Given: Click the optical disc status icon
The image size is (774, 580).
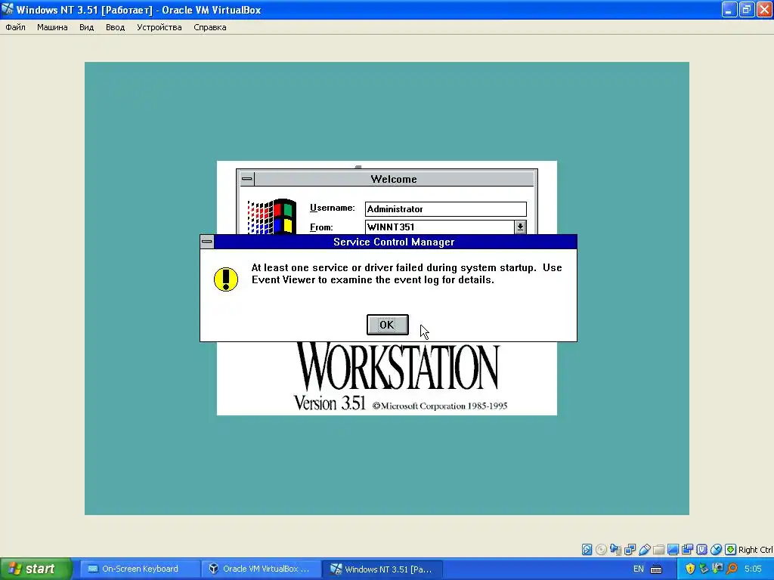Looking at the screenshot, I should (601, 550).
